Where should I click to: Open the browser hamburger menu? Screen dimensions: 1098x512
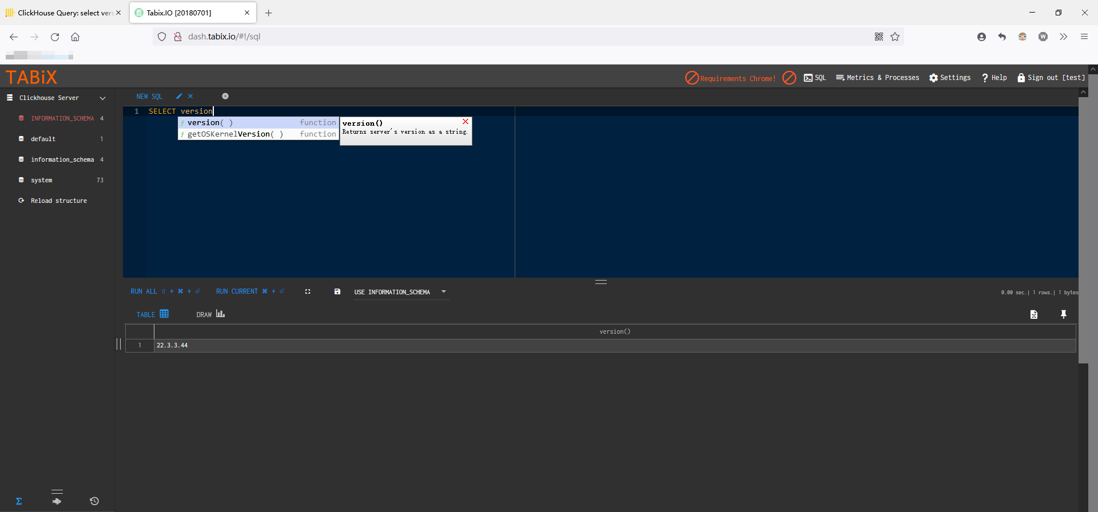(x=1084, y=37)
